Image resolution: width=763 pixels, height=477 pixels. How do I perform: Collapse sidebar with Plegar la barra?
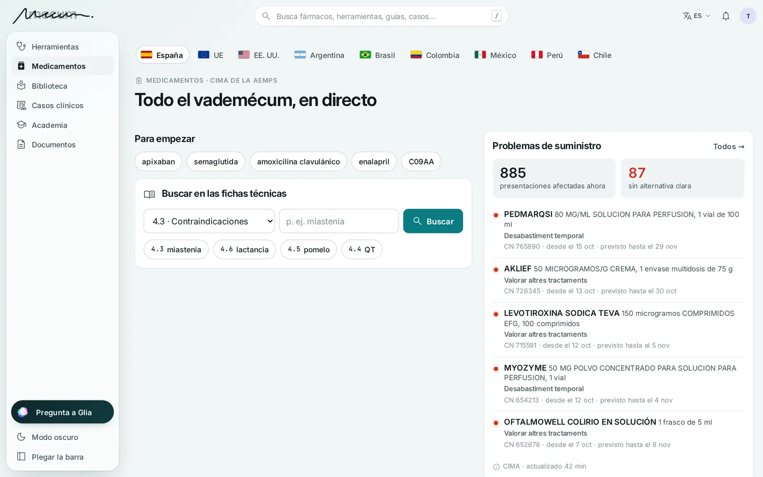(x=62, y=457)
